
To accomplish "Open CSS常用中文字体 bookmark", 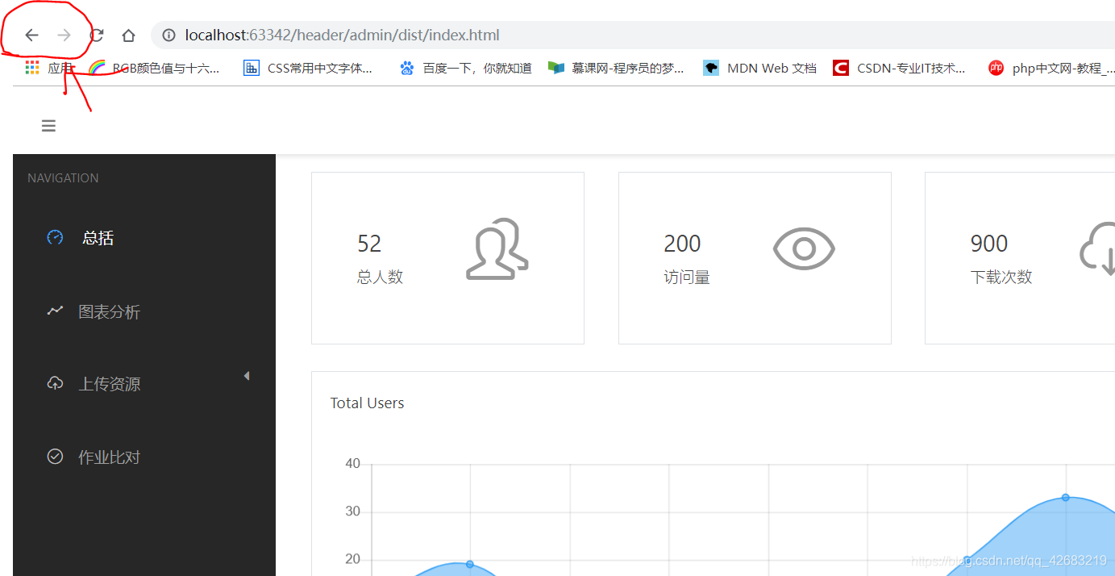I will click(308, 68).
